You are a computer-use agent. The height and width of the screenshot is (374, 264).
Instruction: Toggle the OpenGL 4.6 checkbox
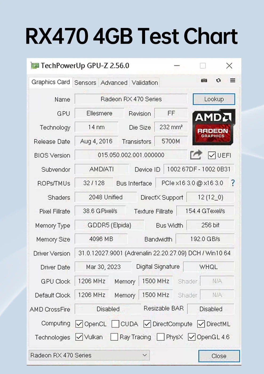pos(192,337)
